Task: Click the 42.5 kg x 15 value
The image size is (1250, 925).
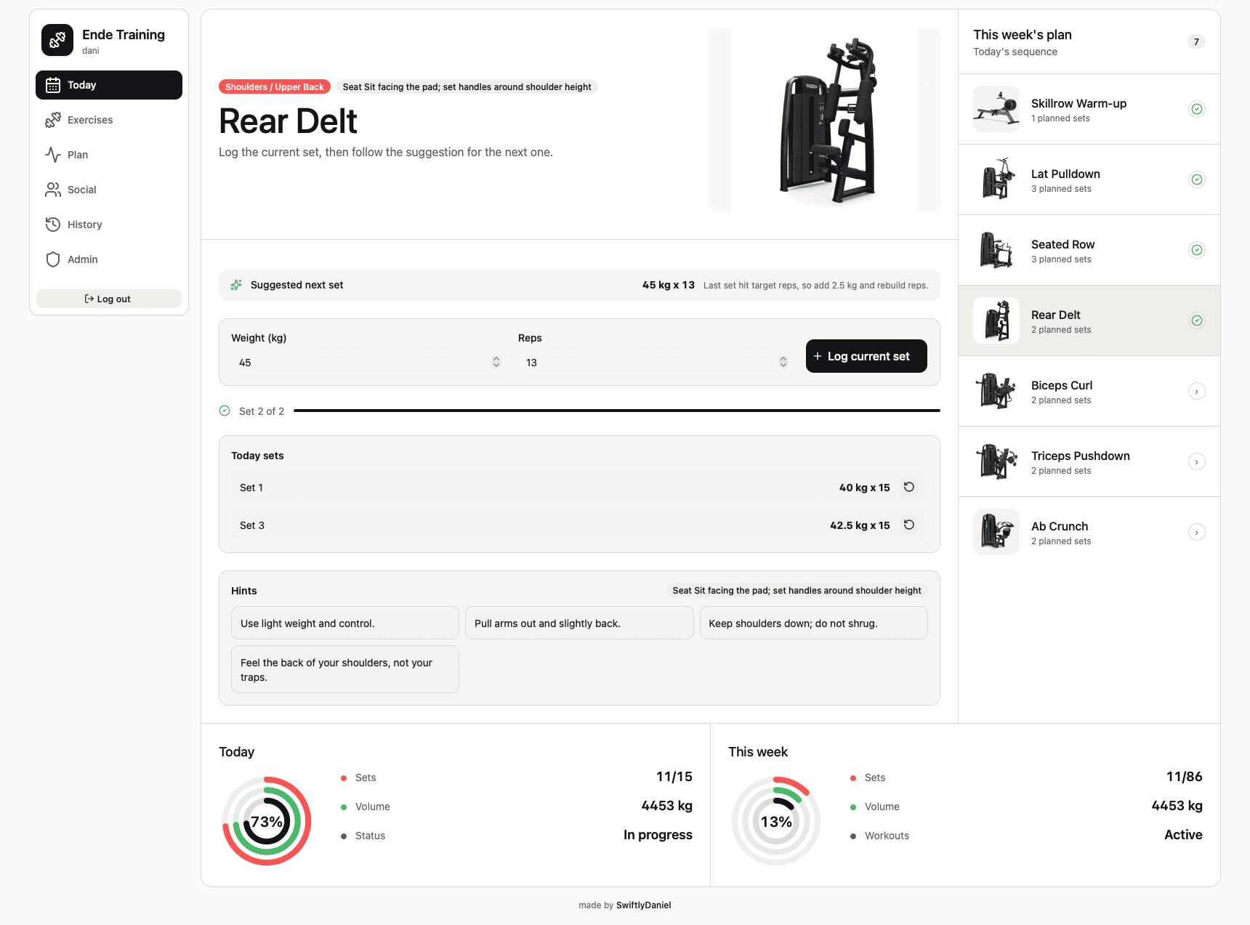Action: click(860, 525)
